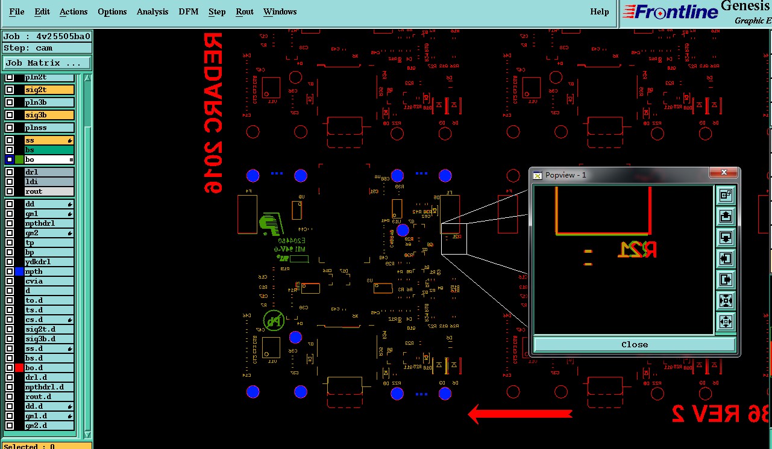Screen dimensions: 772x449
Task: Toggle display checkbox for sig2t layer
Action: [9, 90]
